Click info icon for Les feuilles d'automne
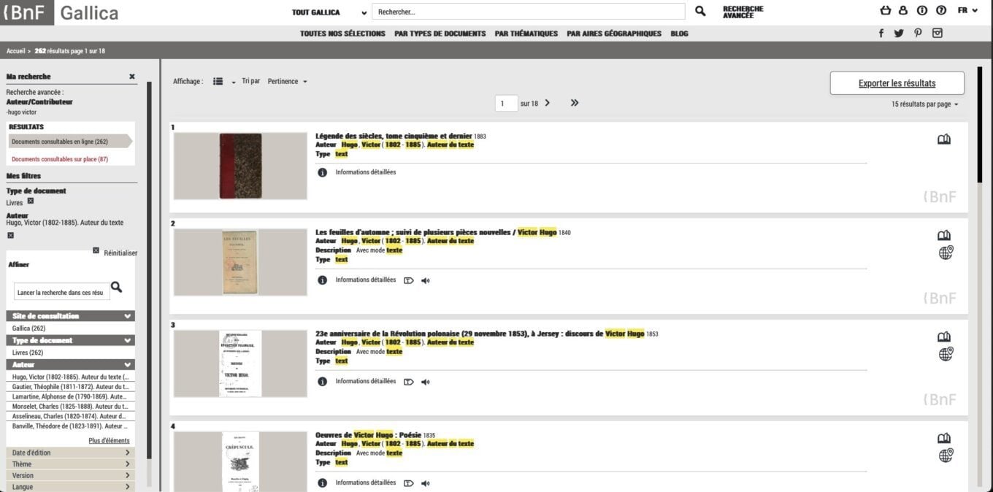Viewport: 993px width, 492px height. (x=322, y=280)
